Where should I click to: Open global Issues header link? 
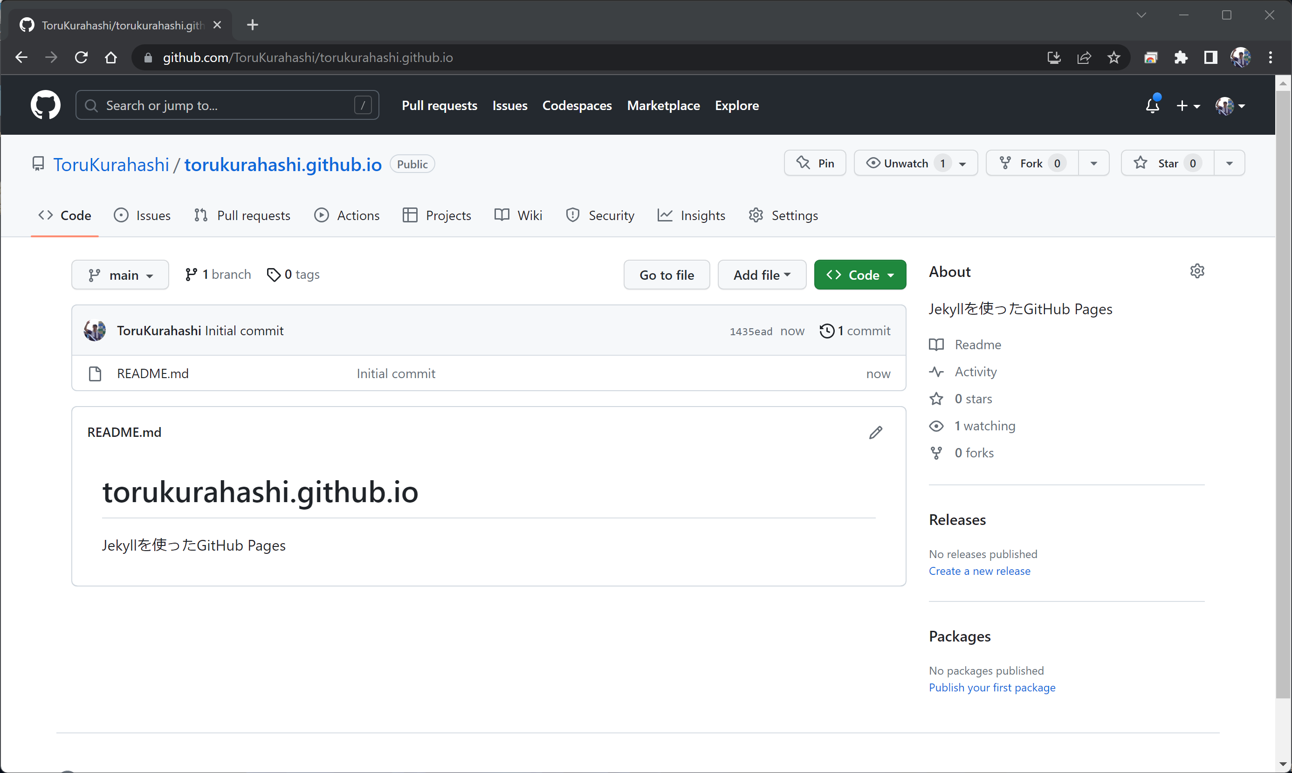pos(510,105)
